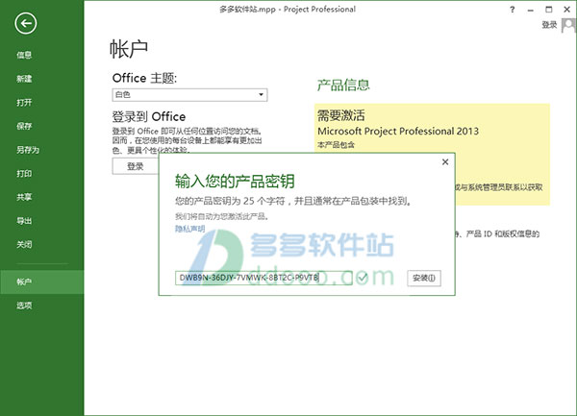The image size is (577, 416).
Task: Select the 帐户 sidebar item
Action: tap(42, 281)
